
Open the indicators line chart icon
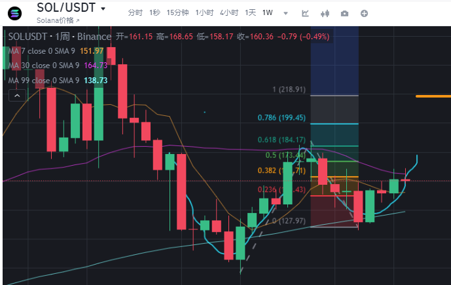point(305,13)
